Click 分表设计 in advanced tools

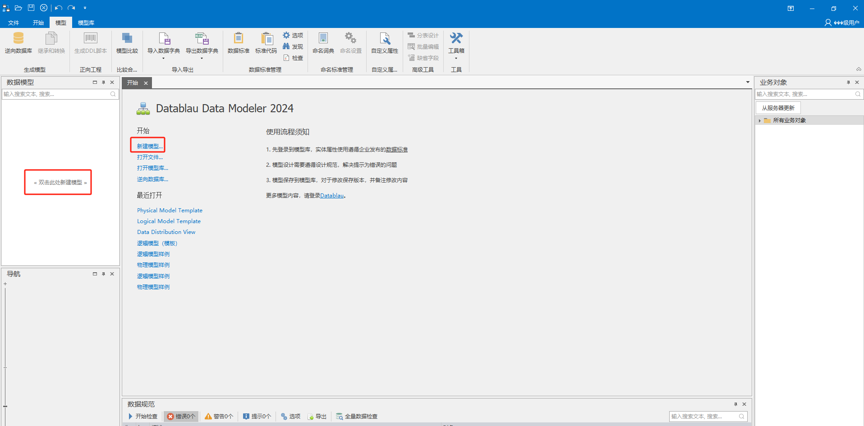[x=423, y=35]
